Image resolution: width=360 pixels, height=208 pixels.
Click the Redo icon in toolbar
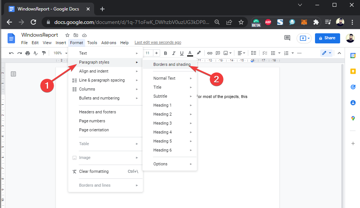[19, 53]
